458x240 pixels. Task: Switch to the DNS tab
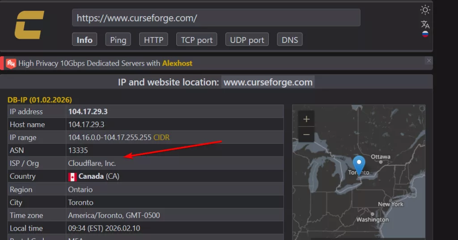[x=289, y=40]
